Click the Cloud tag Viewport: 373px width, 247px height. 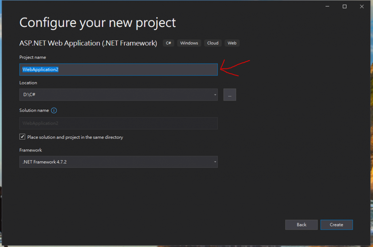pos(213,43)
